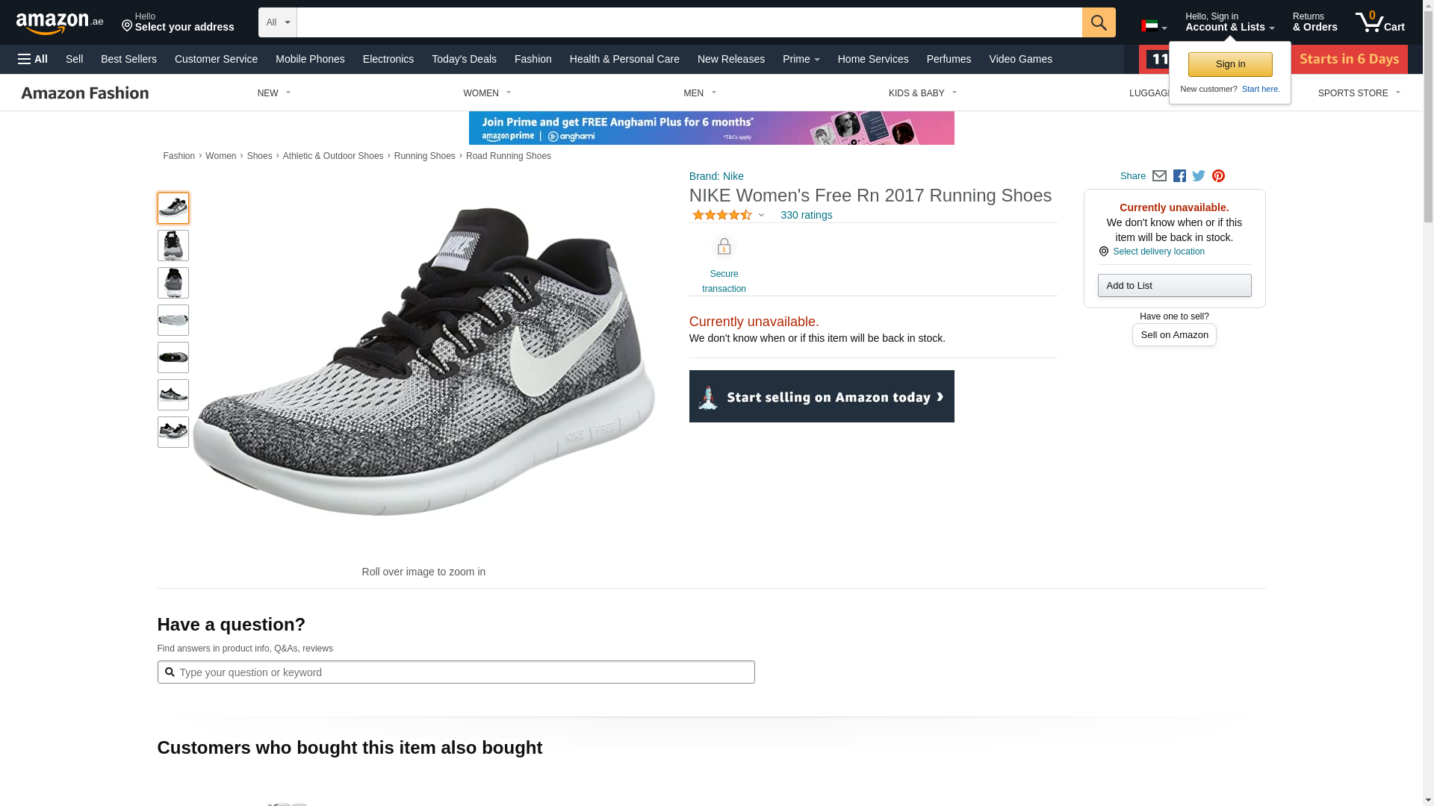Share product via email icon
Viewport: 1434px width, 806px height.
tap(1159, 176)
